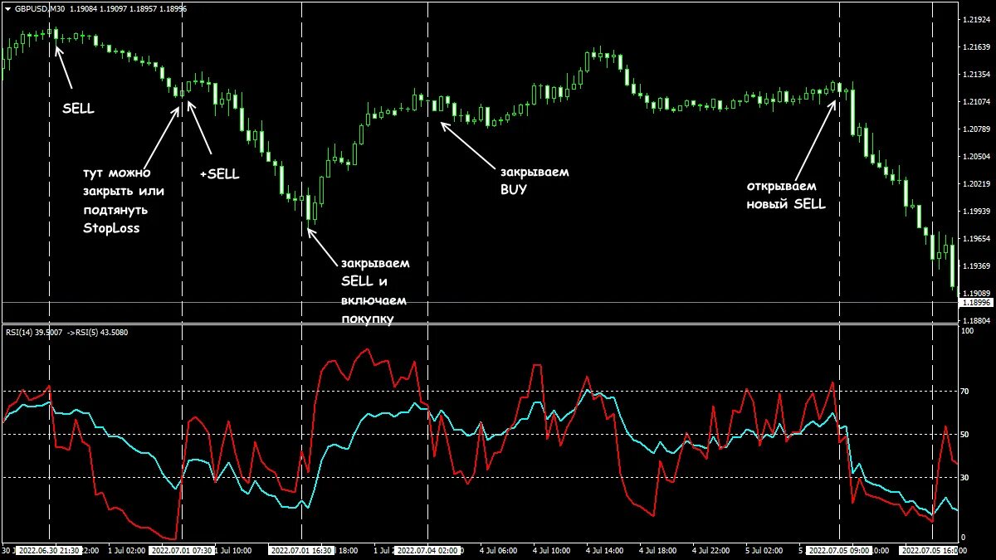Click the 2022.07.01 07:30 timestamp marker
This screenshot has width=996, height=560.
[181, 550]
